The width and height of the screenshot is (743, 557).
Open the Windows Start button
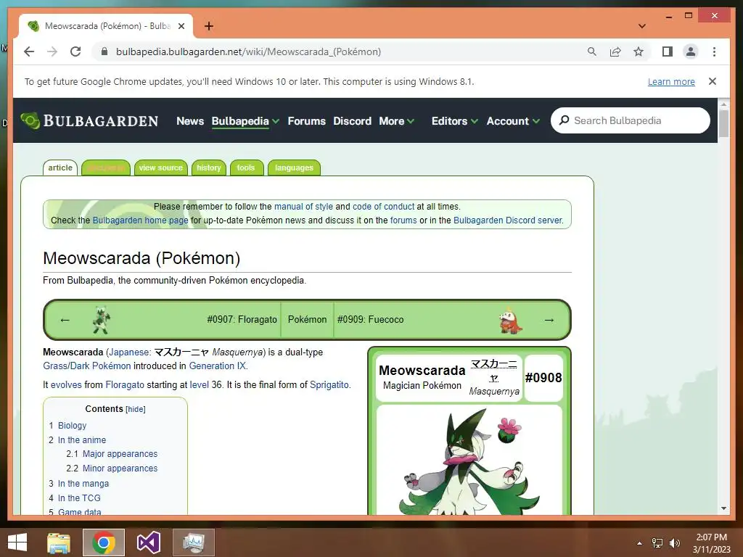[x=17, y=542]
